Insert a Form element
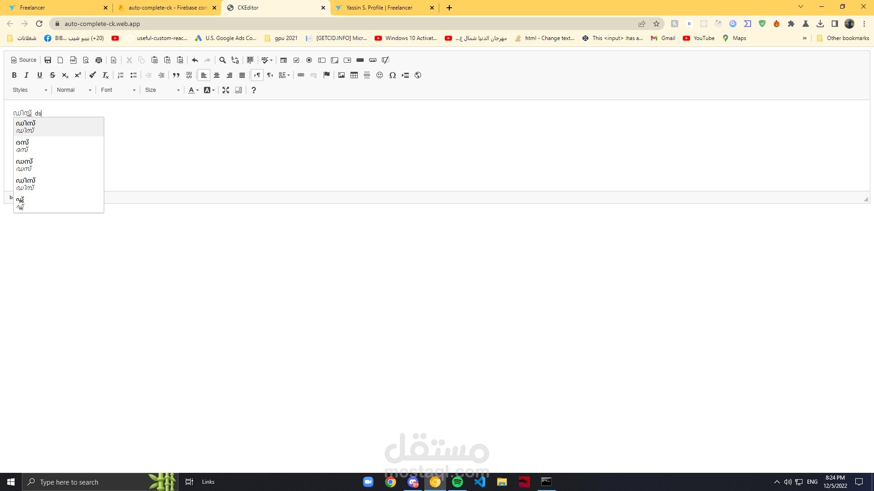This screenshot has width=874, height=491. pos(283,60)
